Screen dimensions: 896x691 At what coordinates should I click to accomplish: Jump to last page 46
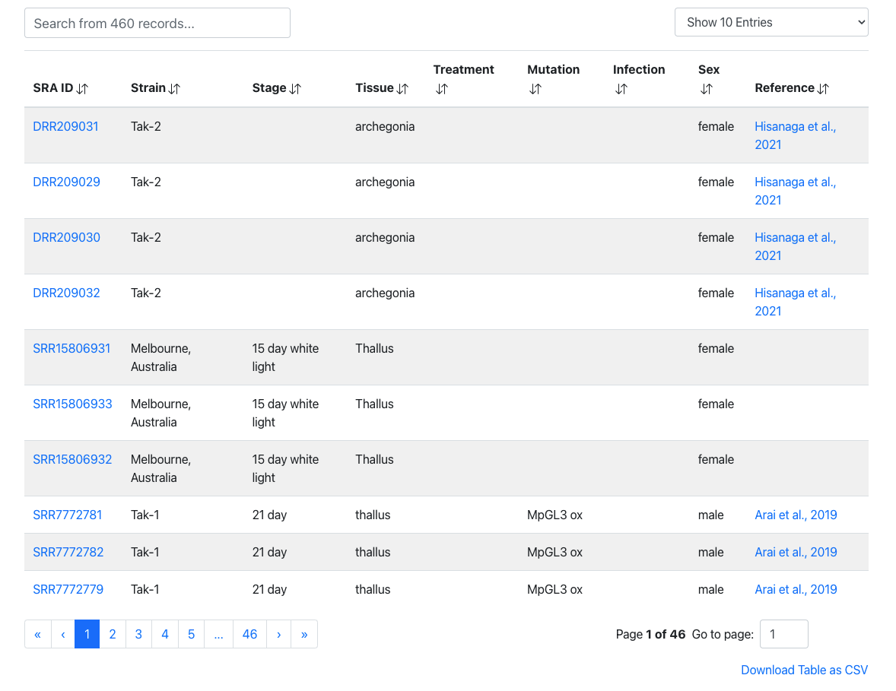[x=249, y=634]
